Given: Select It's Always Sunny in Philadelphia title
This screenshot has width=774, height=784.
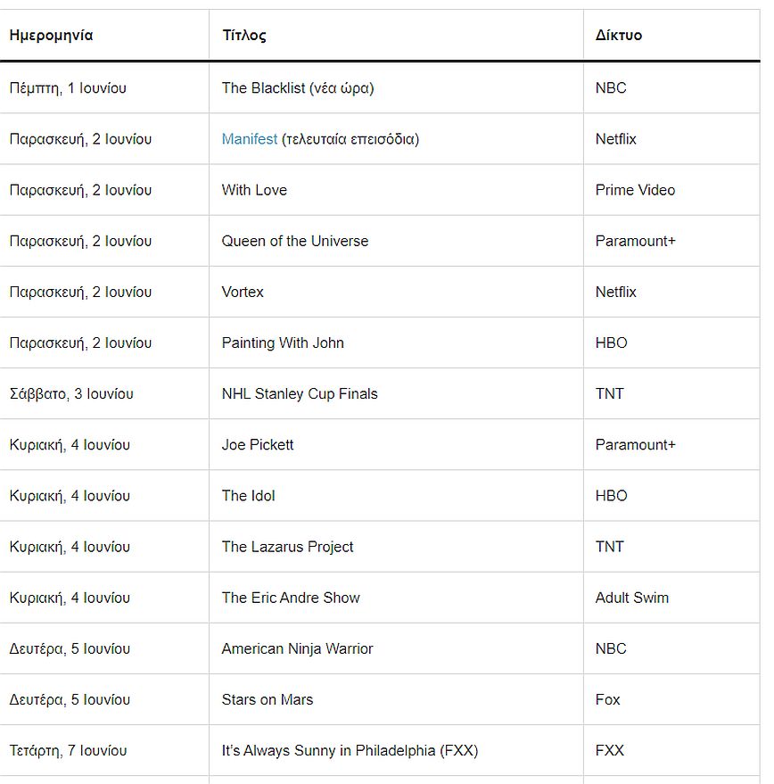Looking at the screenshot, I should 350,750.
